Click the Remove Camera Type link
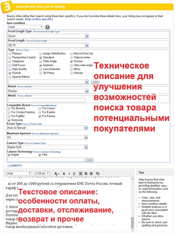This screenshot has height=233, width=175. (x=35, y=143)
